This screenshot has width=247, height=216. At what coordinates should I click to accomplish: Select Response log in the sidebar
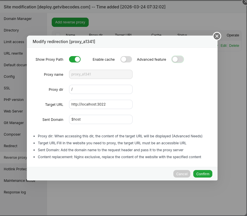pos(15,192)
